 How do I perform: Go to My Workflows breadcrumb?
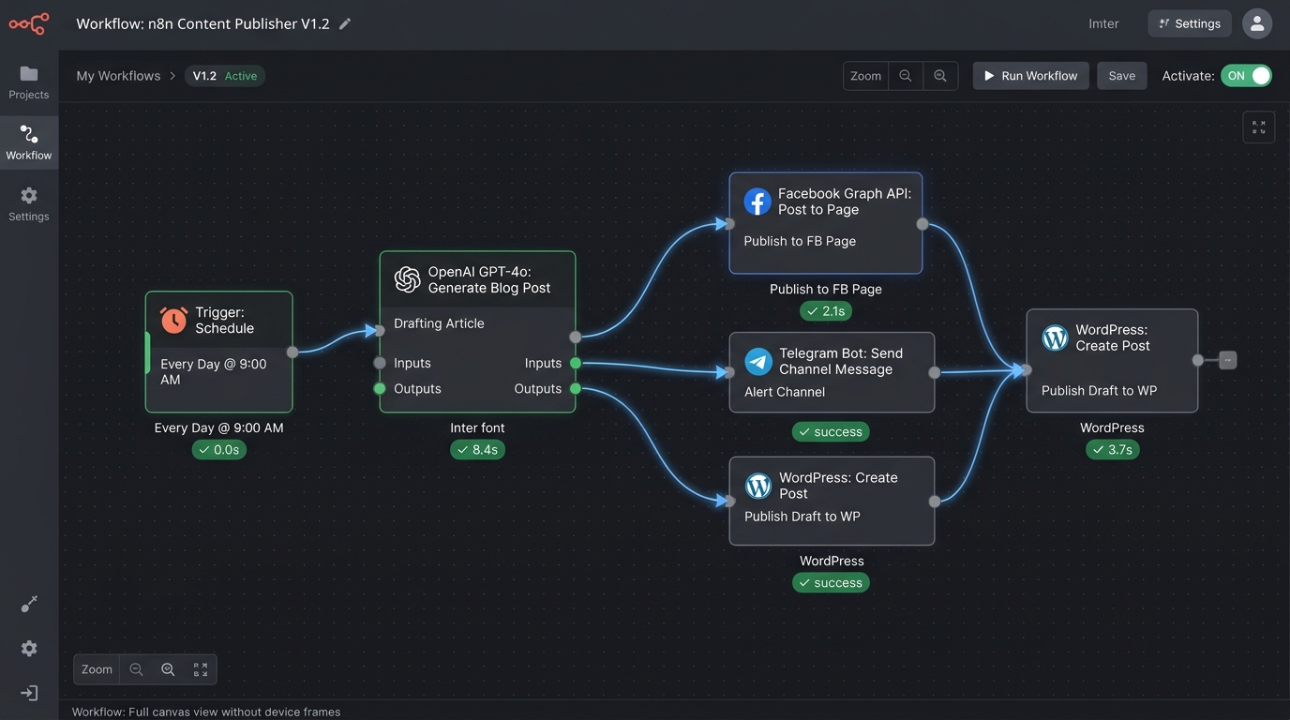pos(118,76)
